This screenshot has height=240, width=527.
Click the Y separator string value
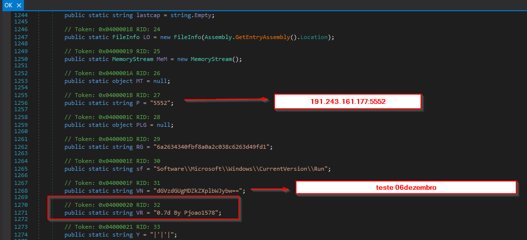161,235
